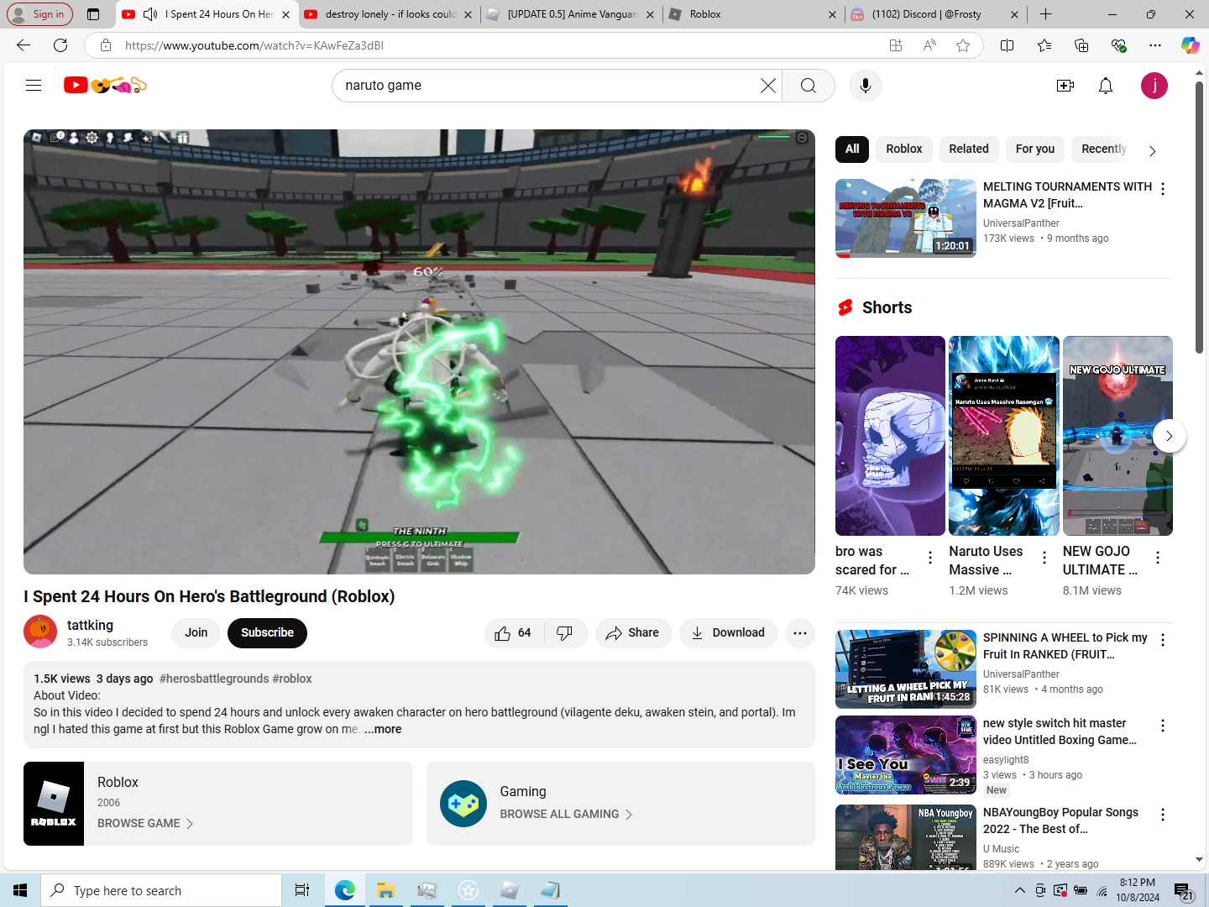The height and width of the screenshot is (907, 1209).
Task: Select the For you filter chip
Action: coord(1035,149)
